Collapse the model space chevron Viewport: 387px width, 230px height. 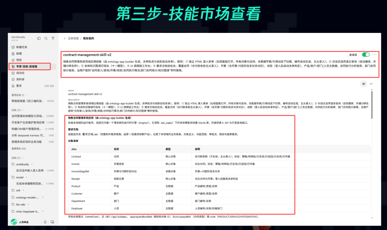point(27,177)
